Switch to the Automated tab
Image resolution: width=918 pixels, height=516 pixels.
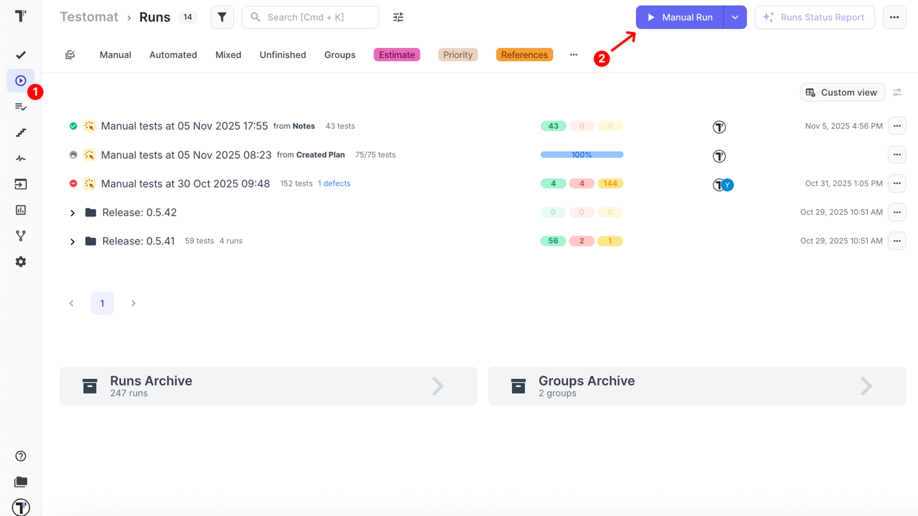coord(173,54)
